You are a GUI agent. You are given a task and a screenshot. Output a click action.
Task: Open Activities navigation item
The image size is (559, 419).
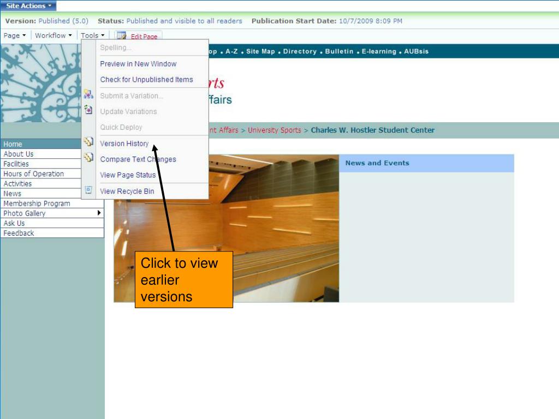41,184
